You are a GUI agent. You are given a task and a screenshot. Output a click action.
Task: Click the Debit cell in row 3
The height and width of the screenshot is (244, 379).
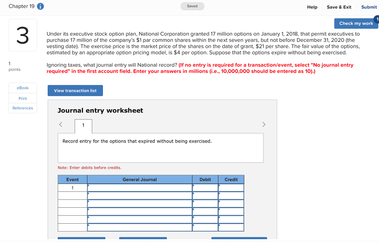coord(205,204)
